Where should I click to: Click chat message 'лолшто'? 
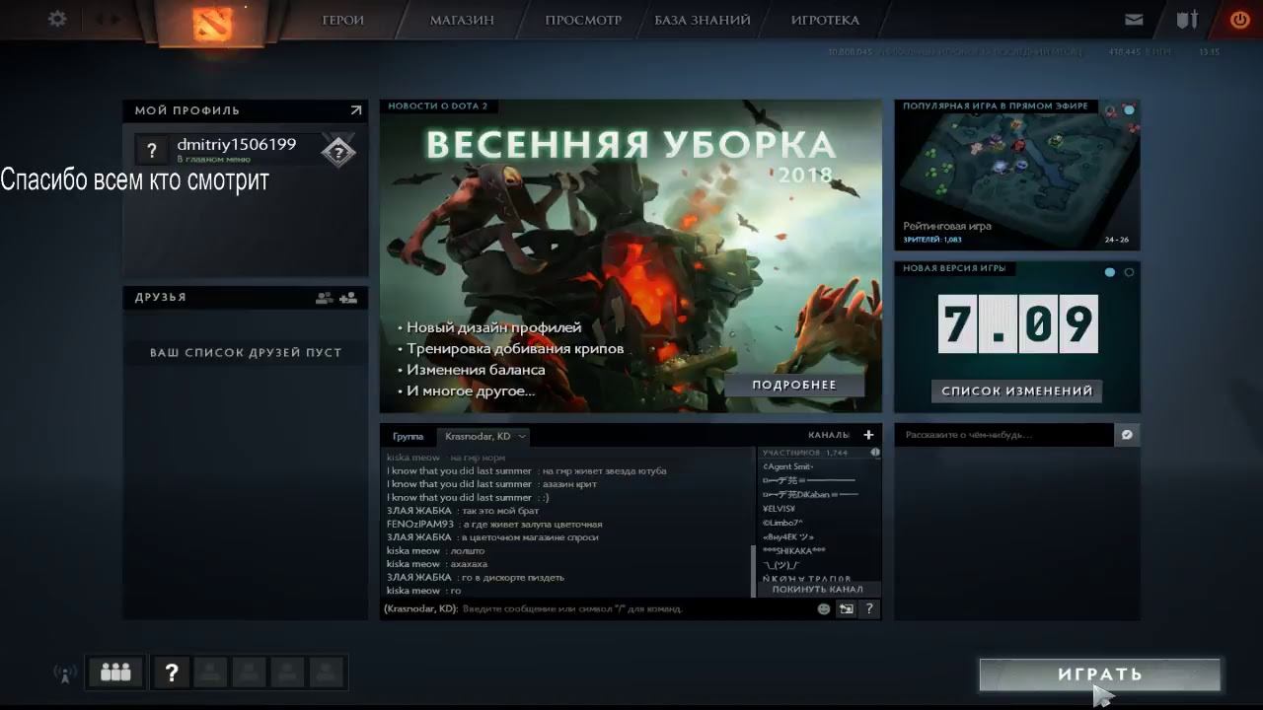467,551
